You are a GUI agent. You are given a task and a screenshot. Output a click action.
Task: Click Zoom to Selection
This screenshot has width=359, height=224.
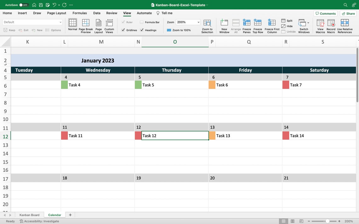click(x=207, y=26)
